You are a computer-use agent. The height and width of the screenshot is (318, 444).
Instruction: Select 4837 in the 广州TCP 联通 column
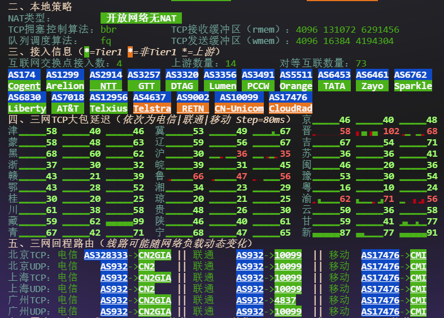pyautogui.click(x=285, y=300)
